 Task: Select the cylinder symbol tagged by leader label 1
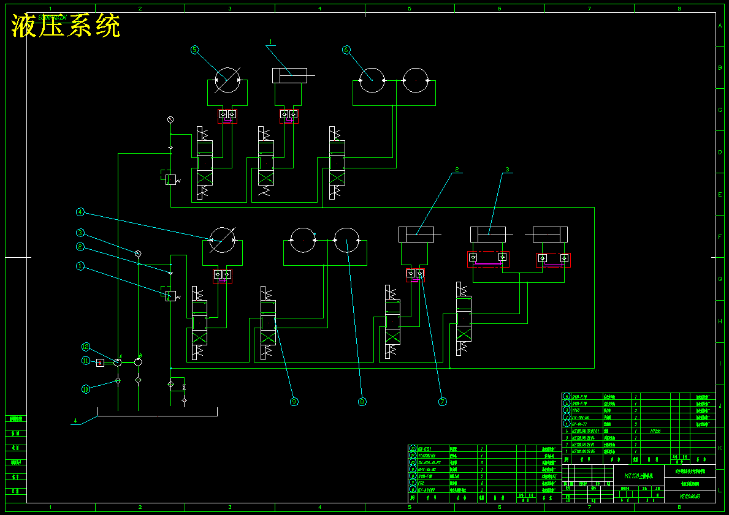[289, 76]
